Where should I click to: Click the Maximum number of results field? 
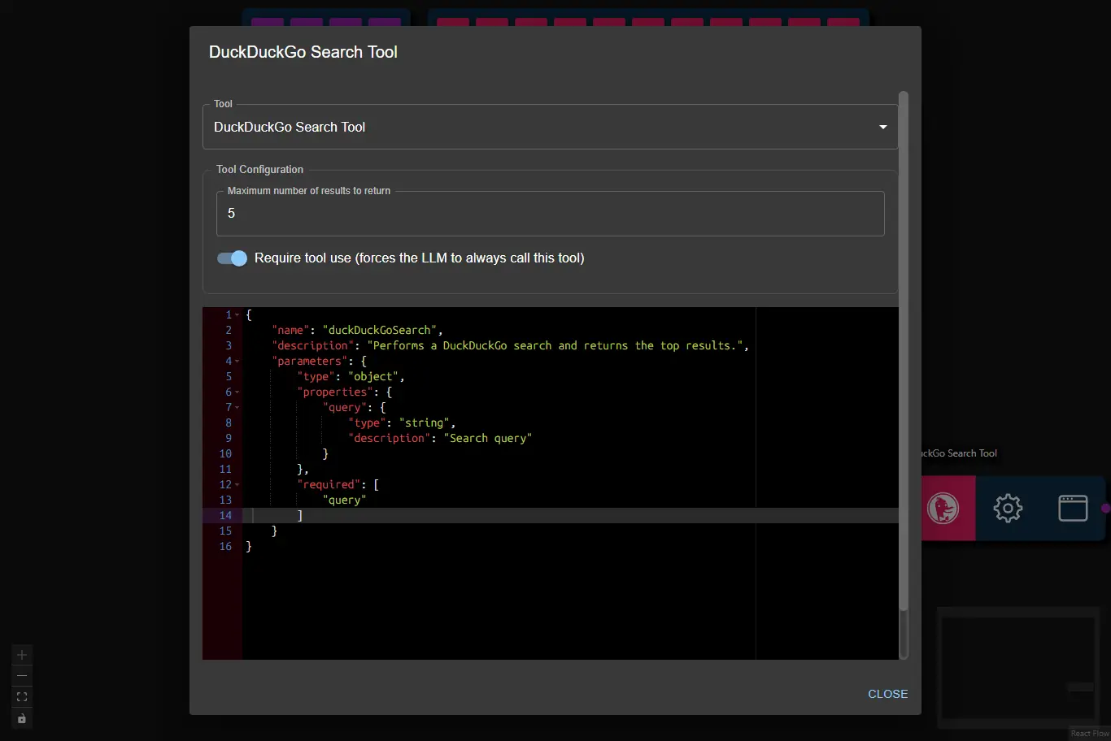(x=550, y=214)
